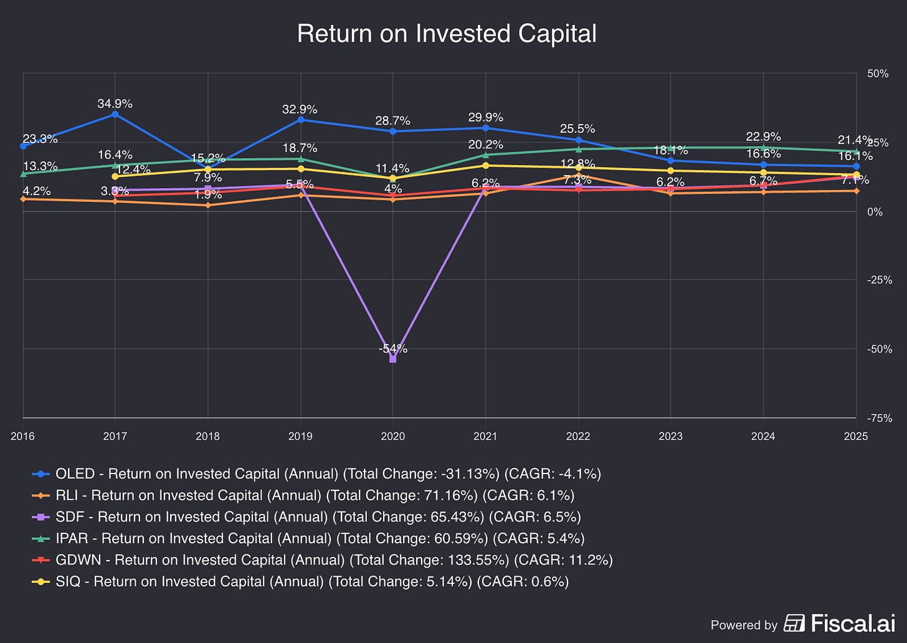Click the red GDWN legend triangle marker
Viewport: 907px width, 643px height.
pos(41,560)
